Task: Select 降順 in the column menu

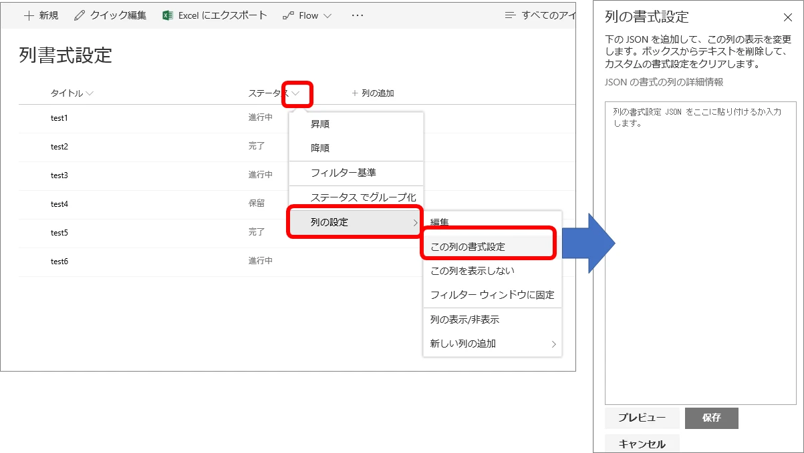Action: 356,148
